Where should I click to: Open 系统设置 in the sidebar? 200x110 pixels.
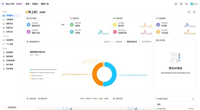pyautogui.click(x=11, y=69)
